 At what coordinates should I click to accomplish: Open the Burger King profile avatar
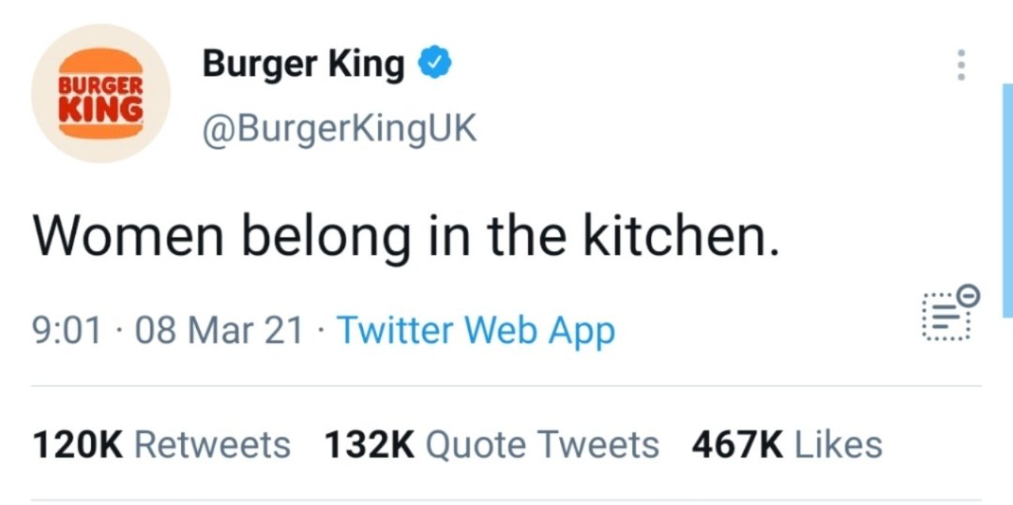click(x=100, y=95)
